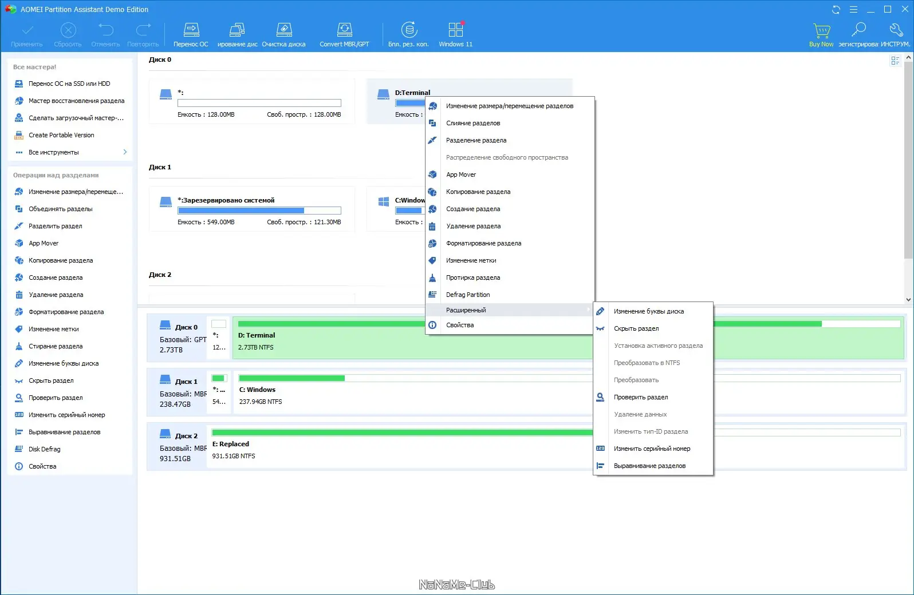Select Объединять разделы in sidebar

tap(60, 209)
